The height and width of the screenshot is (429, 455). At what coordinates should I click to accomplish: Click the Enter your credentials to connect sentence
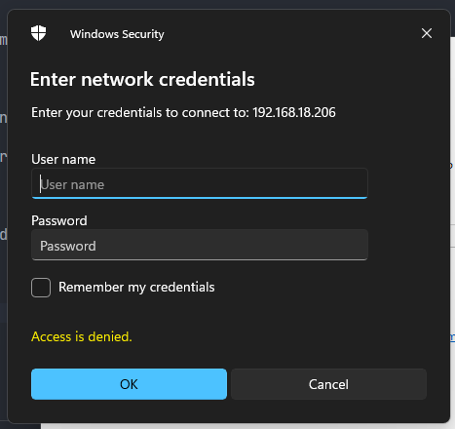[x=183, y=113]
